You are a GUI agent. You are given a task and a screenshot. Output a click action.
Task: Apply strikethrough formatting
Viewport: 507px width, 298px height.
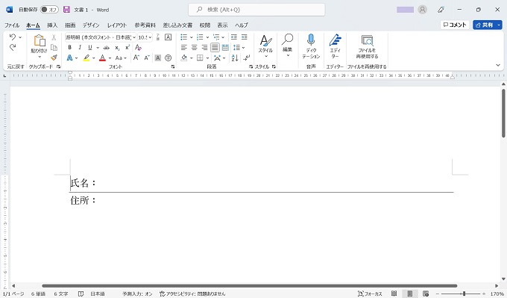point(106,48)
